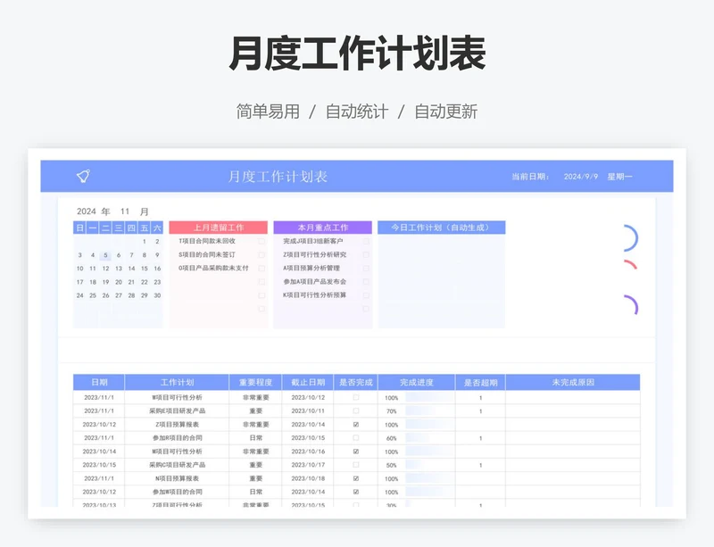Check the box for 完成J项目3组新客户

(x=366, y=241)
